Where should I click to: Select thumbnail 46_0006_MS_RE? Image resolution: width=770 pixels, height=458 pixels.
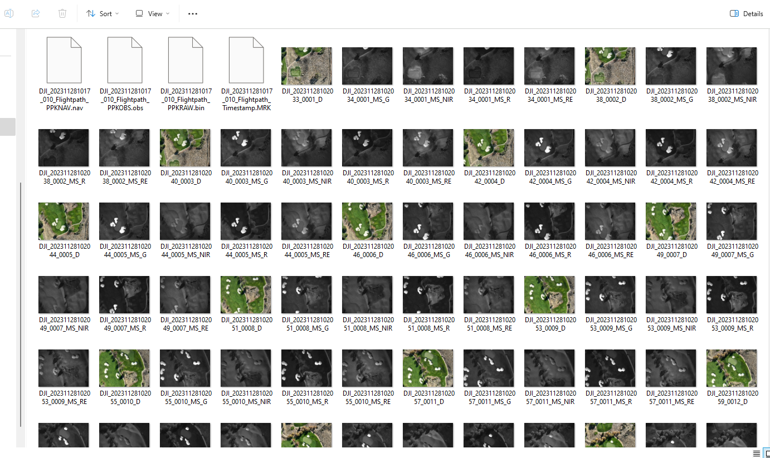pyautogui.click(x=610, y=221)
